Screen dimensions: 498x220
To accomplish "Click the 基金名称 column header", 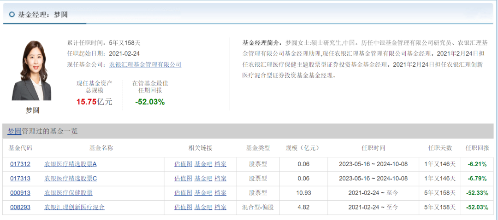I will (101, 148).
